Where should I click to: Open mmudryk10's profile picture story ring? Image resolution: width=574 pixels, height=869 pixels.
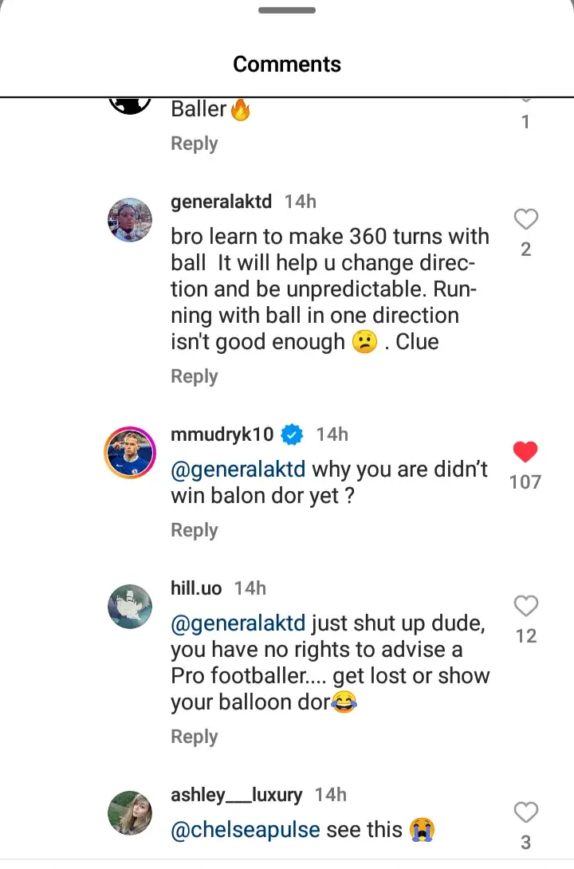(130, 452)
